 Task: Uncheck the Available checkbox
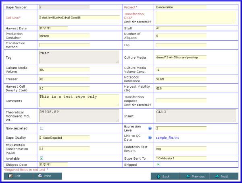point(42,158)
